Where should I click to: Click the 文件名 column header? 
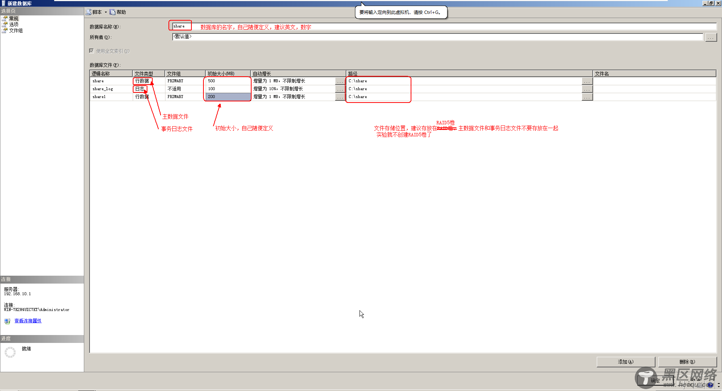(654, 74)
